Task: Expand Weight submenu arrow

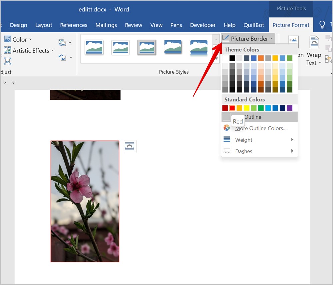Action: pos(292,139)
